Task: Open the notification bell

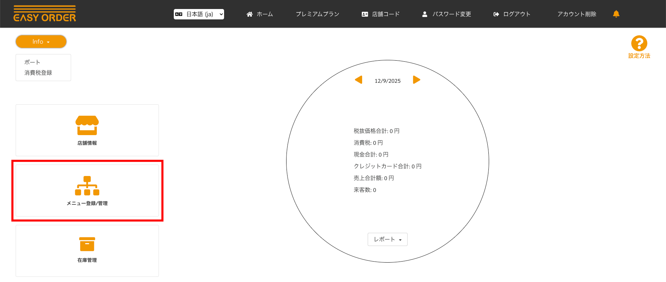Action: click(616, 14)
